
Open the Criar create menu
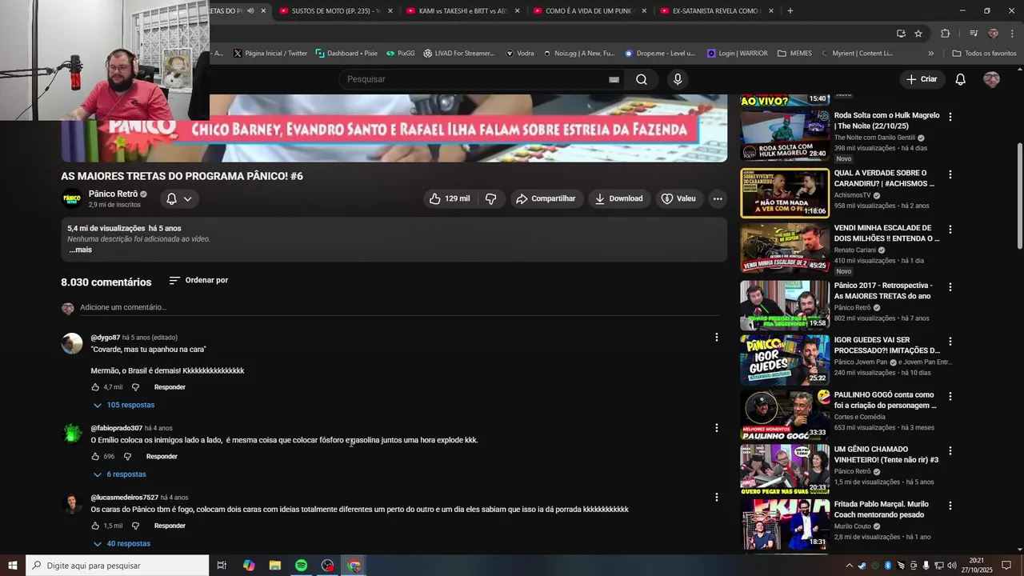click(922, 79)
